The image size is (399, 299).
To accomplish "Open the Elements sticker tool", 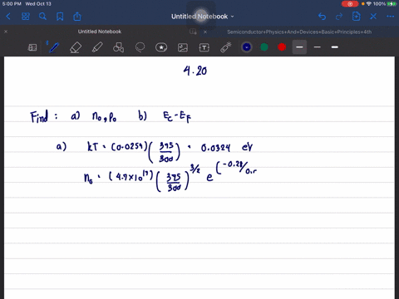I will (161, 47).
